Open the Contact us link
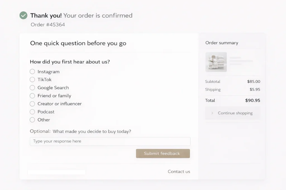 point(179,172)
